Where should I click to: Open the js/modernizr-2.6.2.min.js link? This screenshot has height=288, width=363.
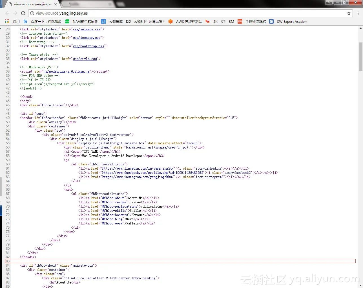click(x=67, y=71)
